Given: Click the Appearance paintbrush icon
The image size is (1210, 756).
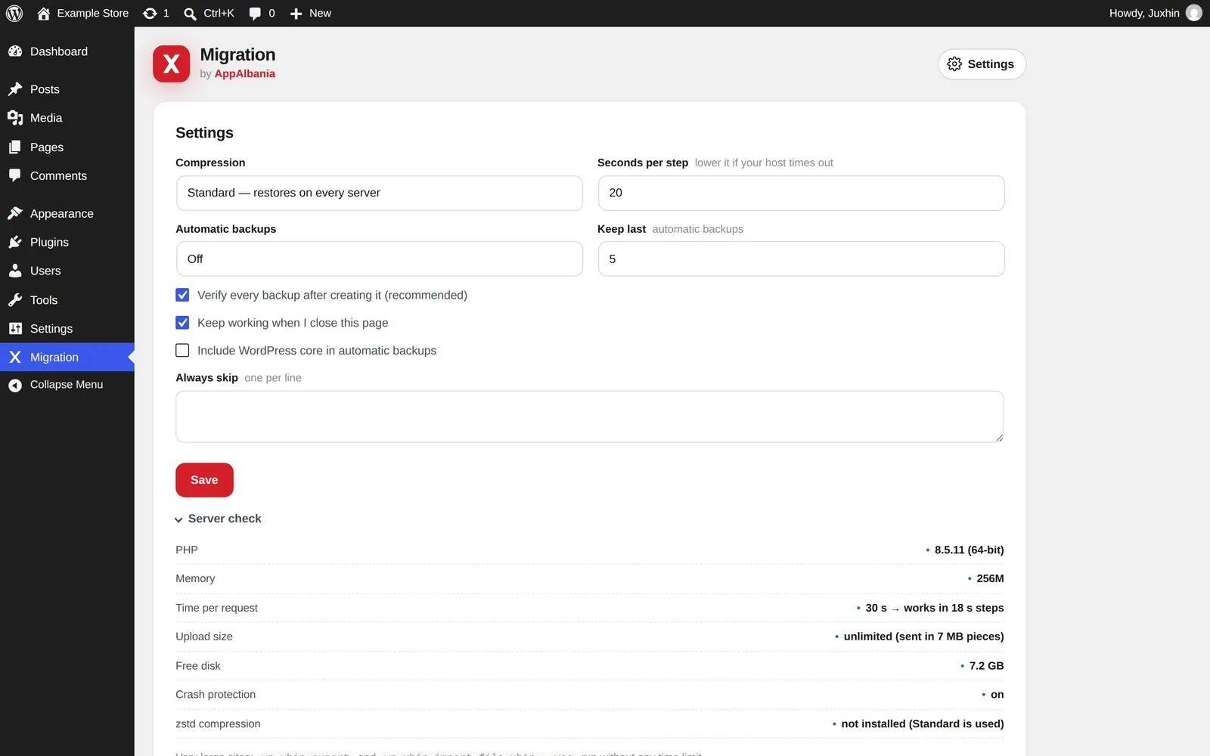Looking at the screenshot, I should 15,214.
